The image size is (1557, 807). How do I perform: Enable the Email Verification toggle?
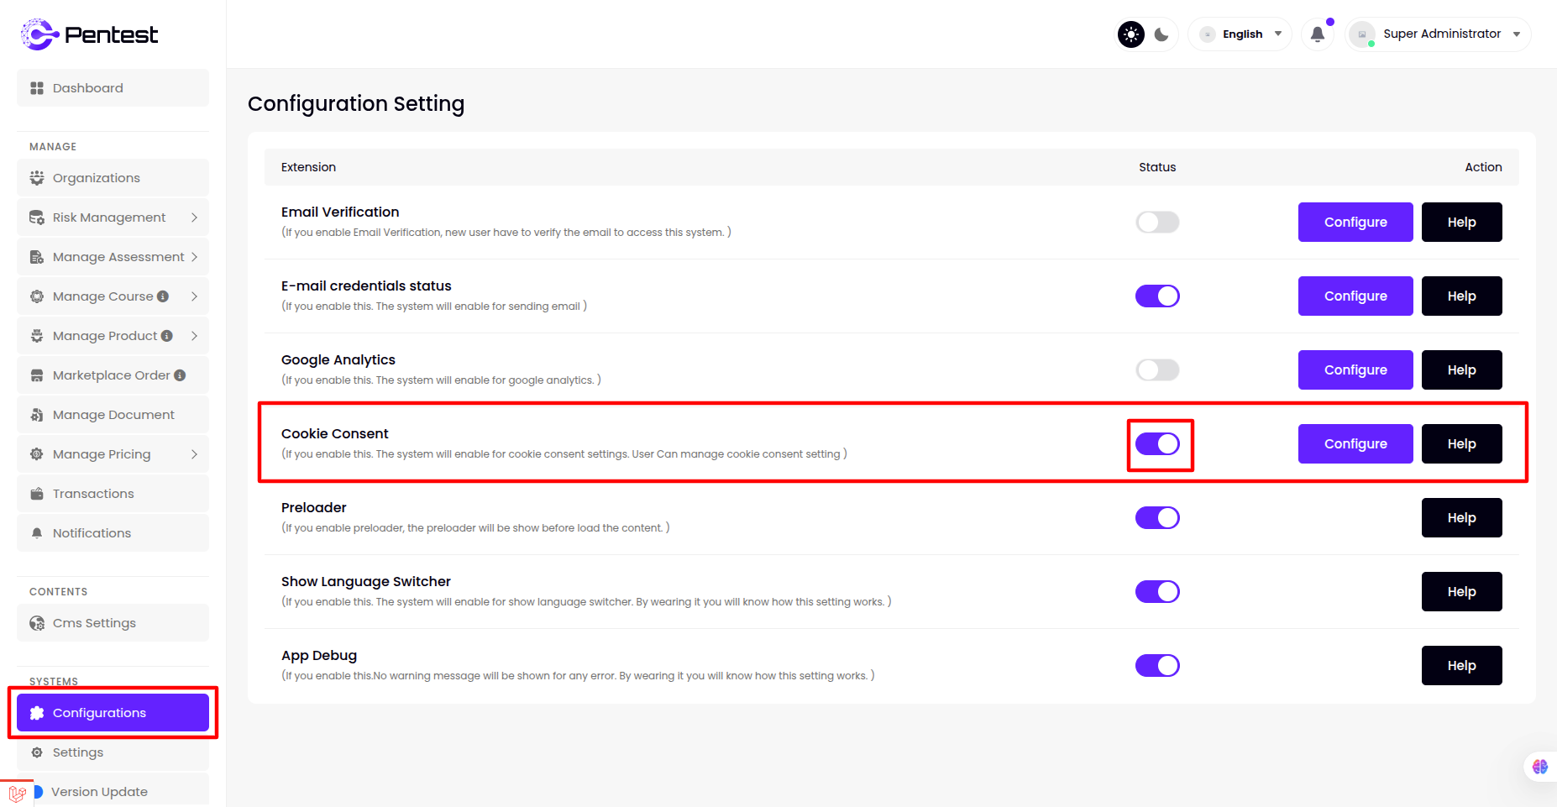pyautogui.click(x=1157, y=223)
